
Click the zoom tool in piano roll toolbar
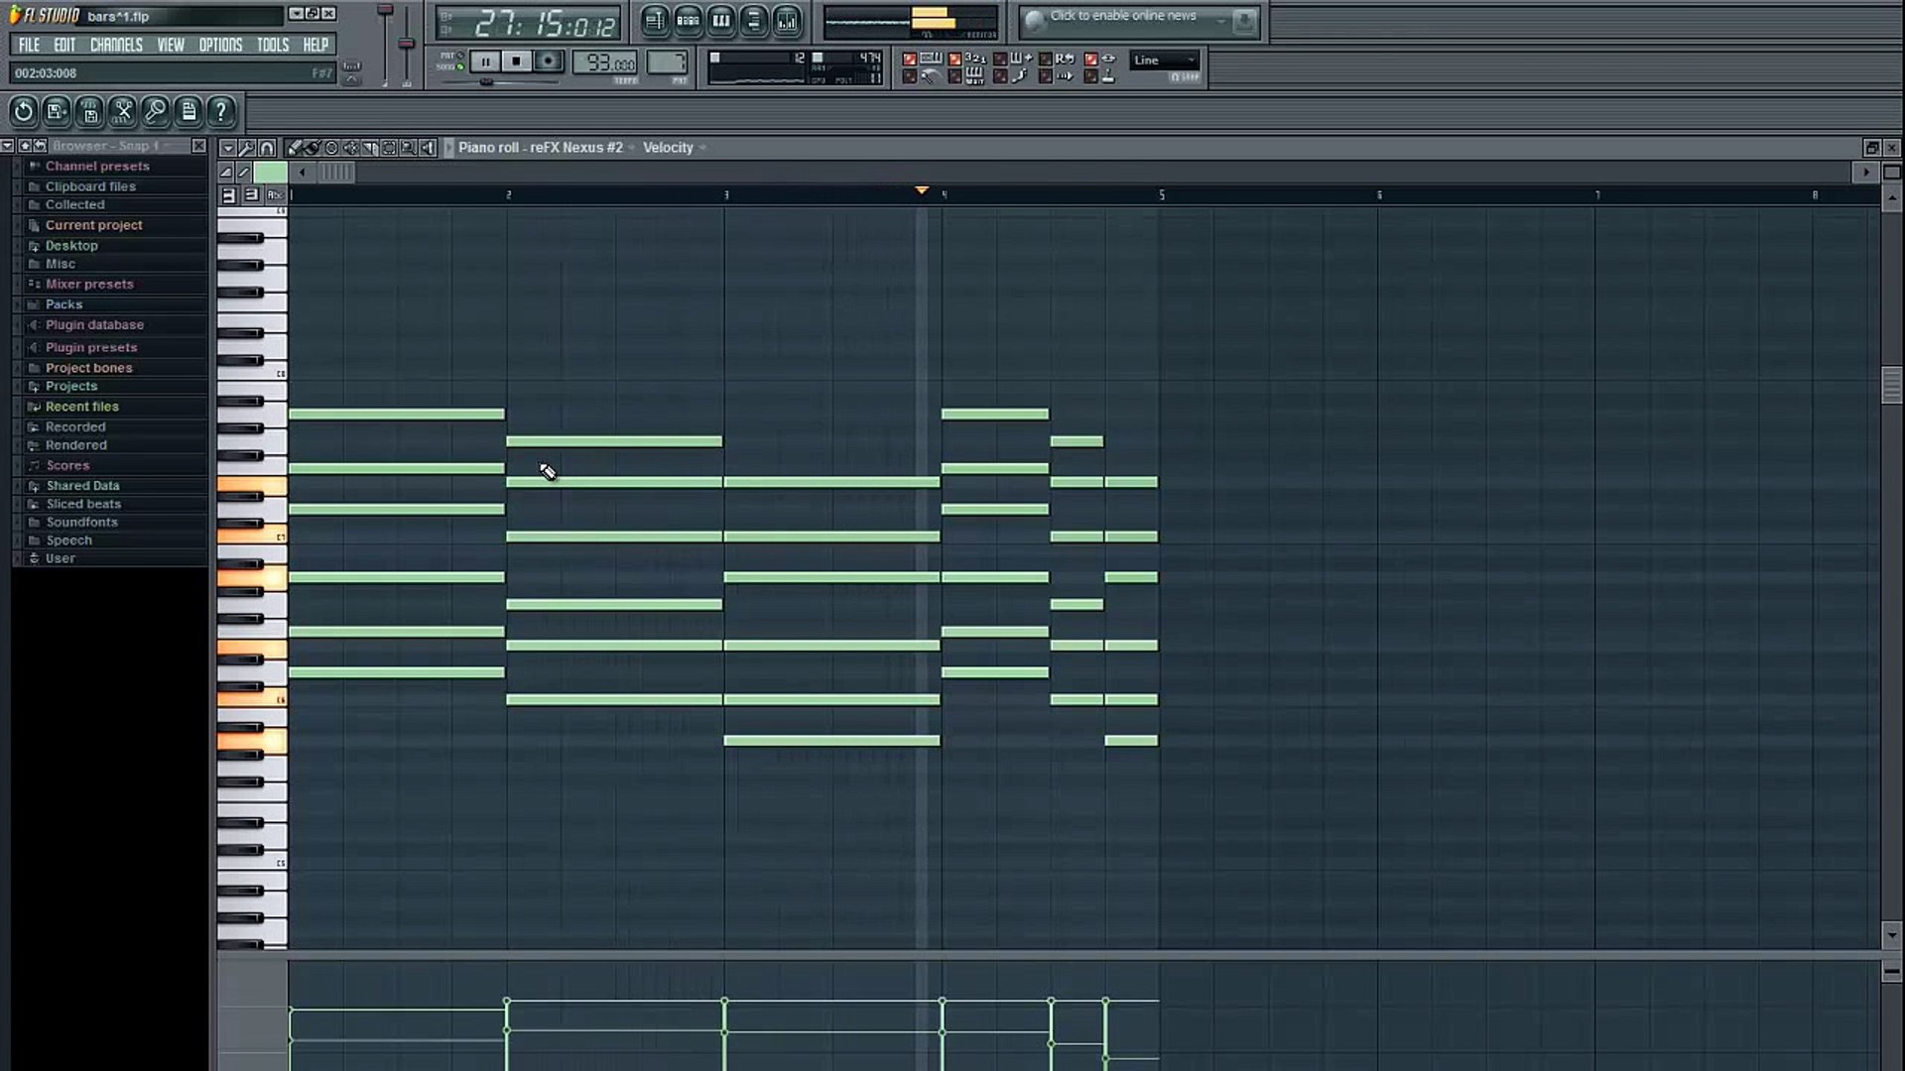408,148
